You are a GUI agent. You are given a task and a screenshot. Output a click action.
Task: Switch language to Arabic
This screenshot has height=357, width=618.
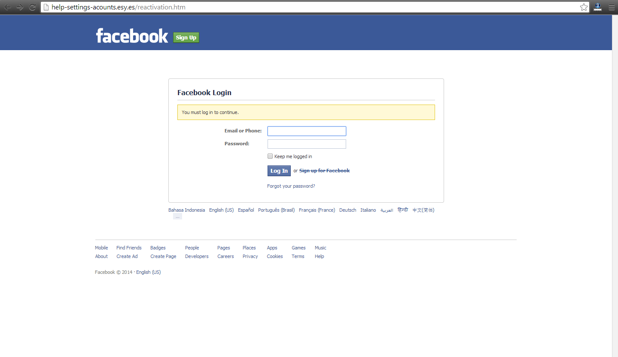coord(387,210)
